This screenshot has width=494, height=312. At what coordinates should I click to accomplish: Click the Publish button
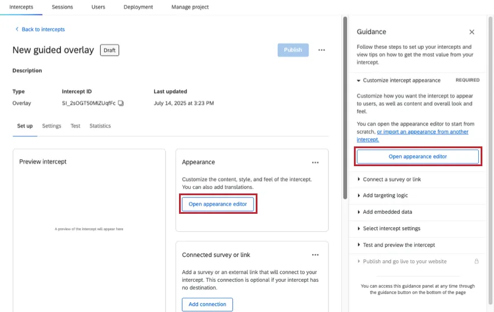pyautogui.click(x=293, y=50)
